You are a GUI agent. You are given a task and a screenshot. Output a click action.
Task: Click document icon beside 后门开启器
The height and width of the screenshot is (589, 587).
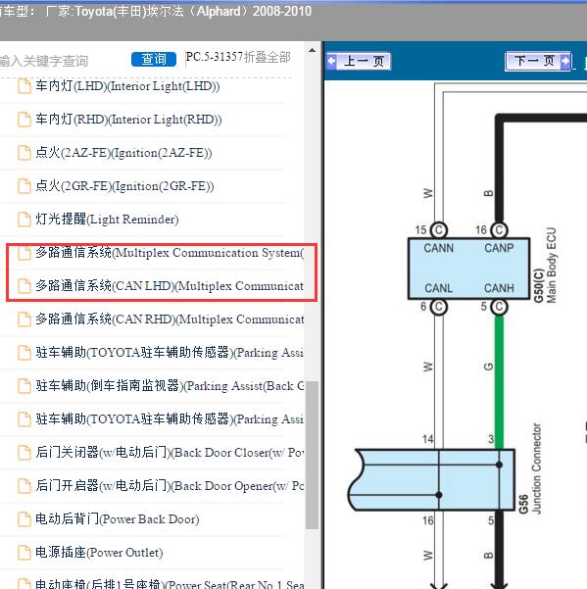tap(24, 486)
